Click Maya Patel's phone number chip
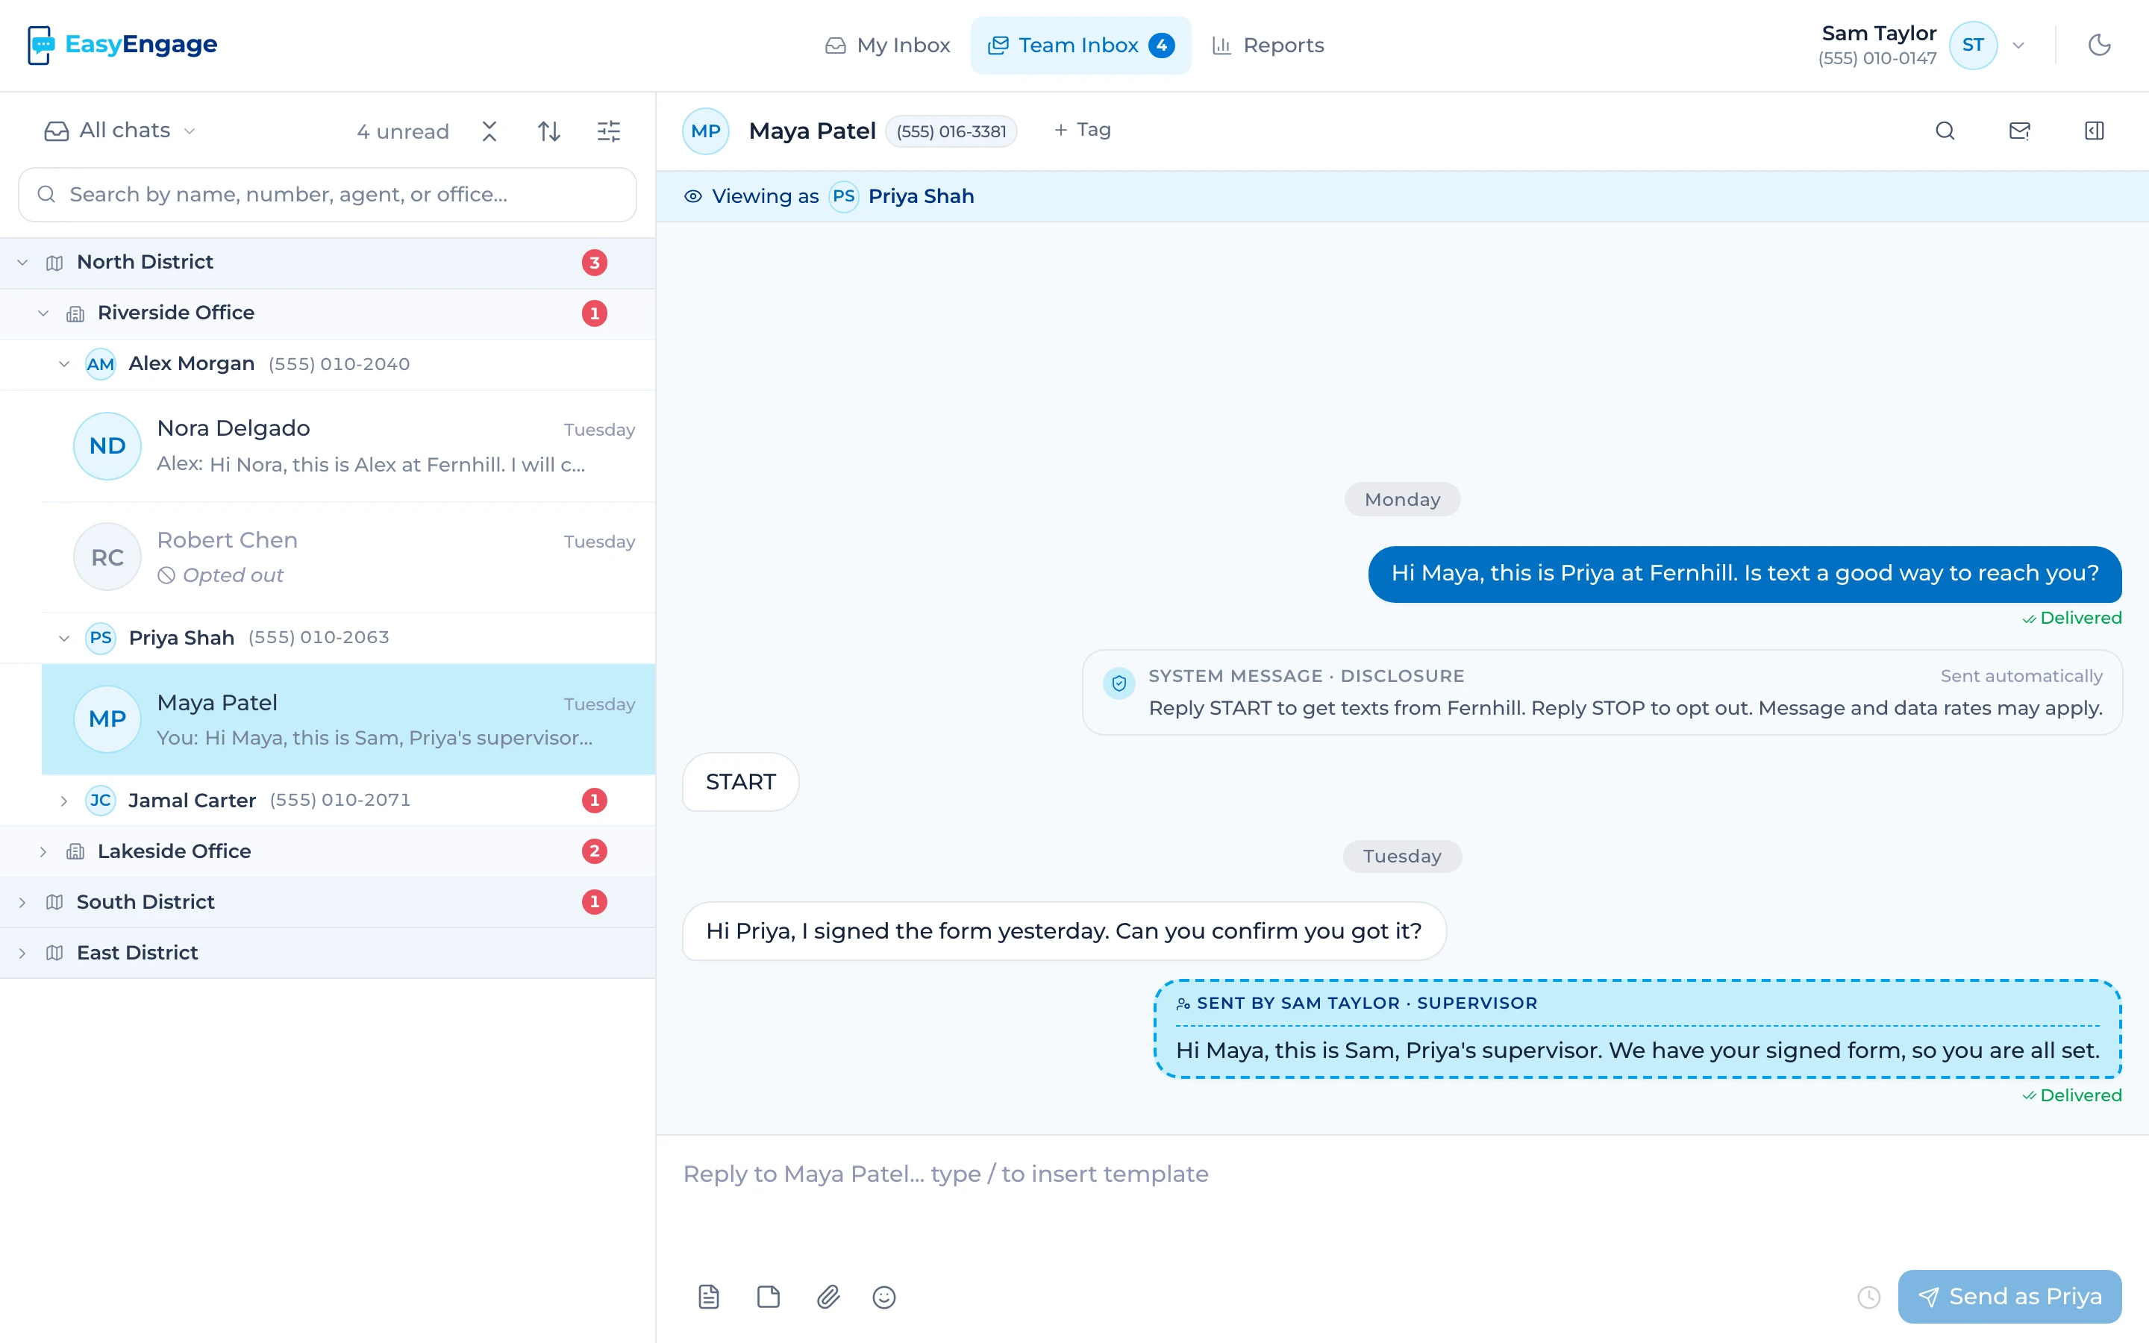 [951, 131]
